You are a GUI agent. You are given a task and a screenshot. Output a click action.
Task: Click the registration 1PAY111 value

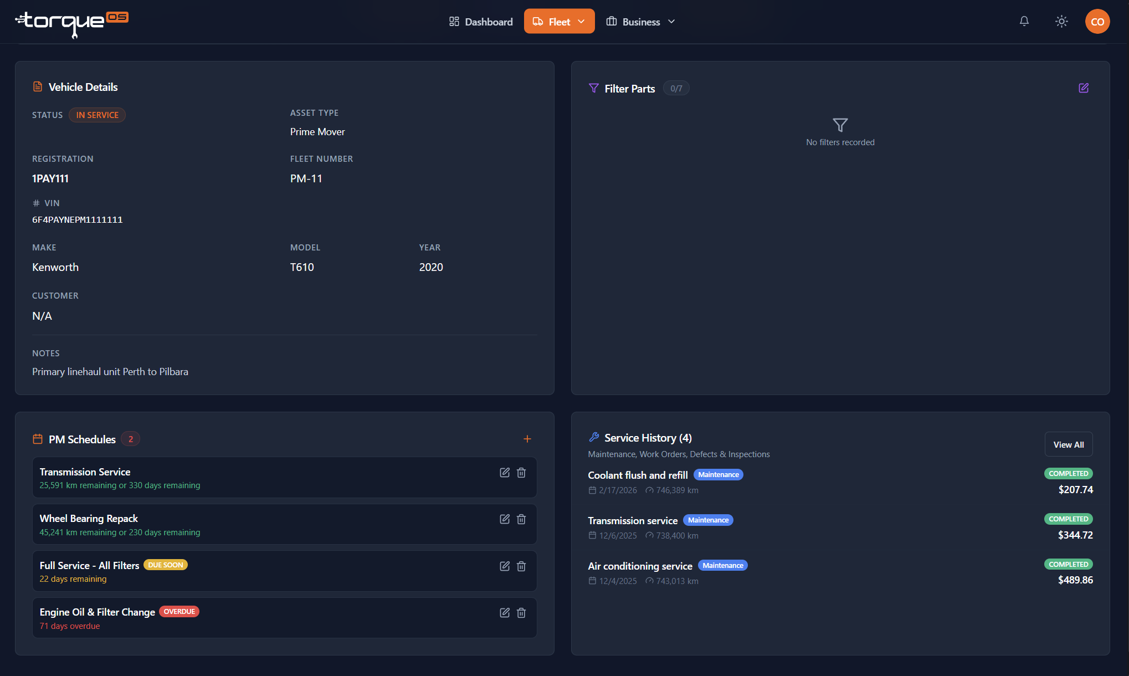(x=50, y=178)
